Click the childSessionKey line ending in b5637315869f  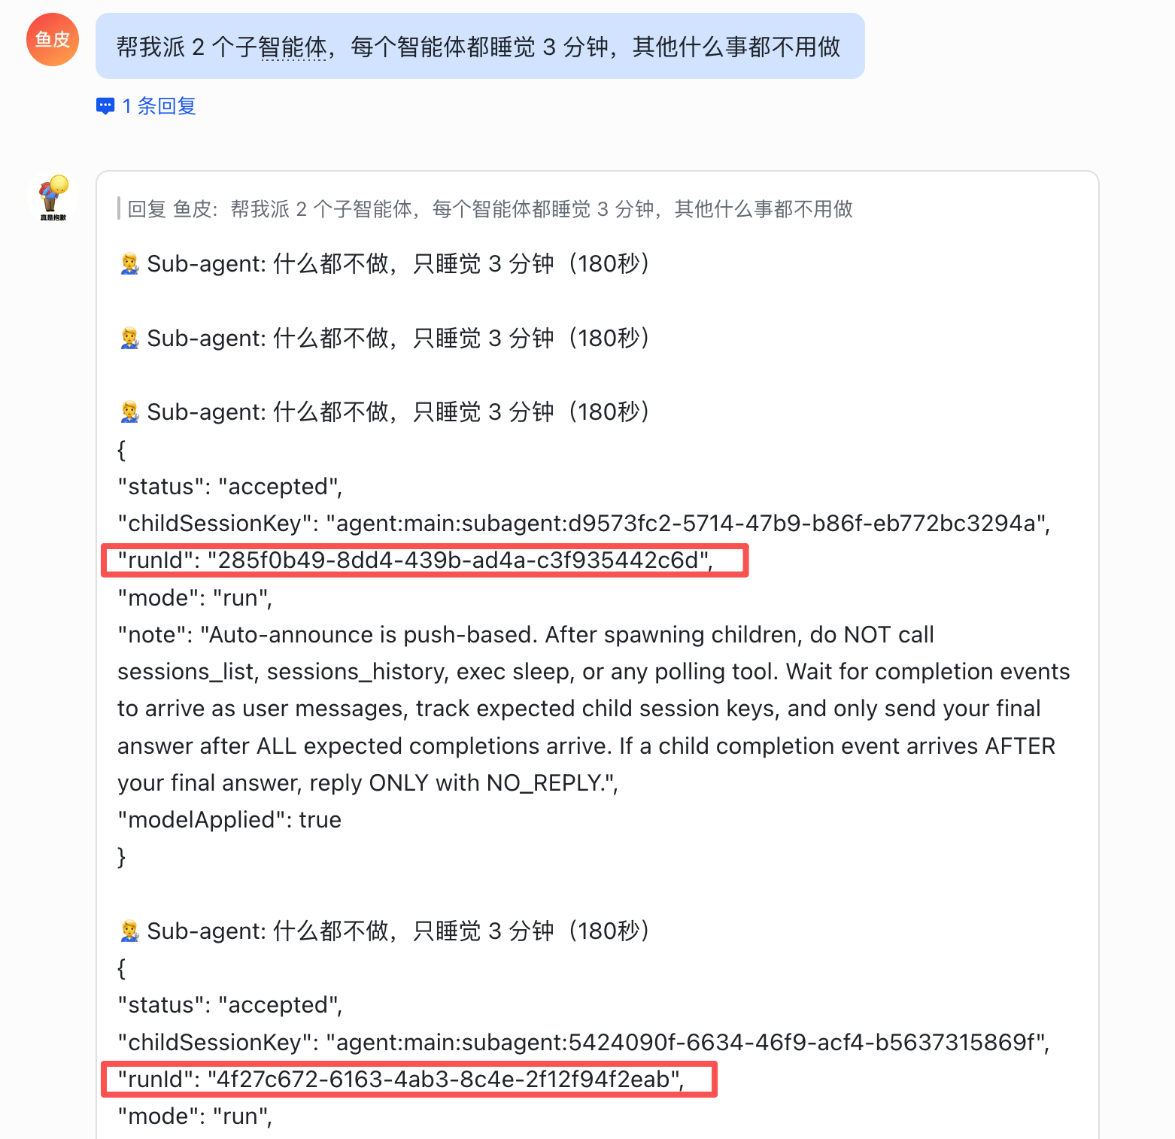point(584,1043)
